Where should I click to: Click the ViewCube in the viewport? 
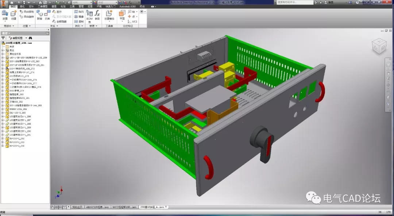click(378, 46)
